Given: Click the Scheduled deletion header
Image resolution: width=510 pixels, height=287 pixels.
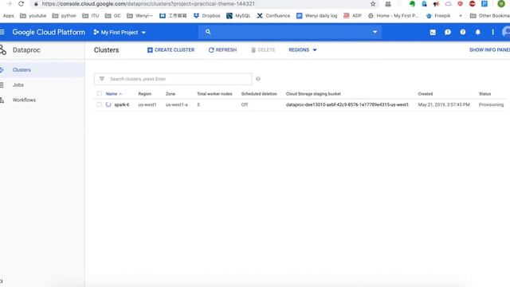Looking at the screenshot, I should (x=259, y=94).
